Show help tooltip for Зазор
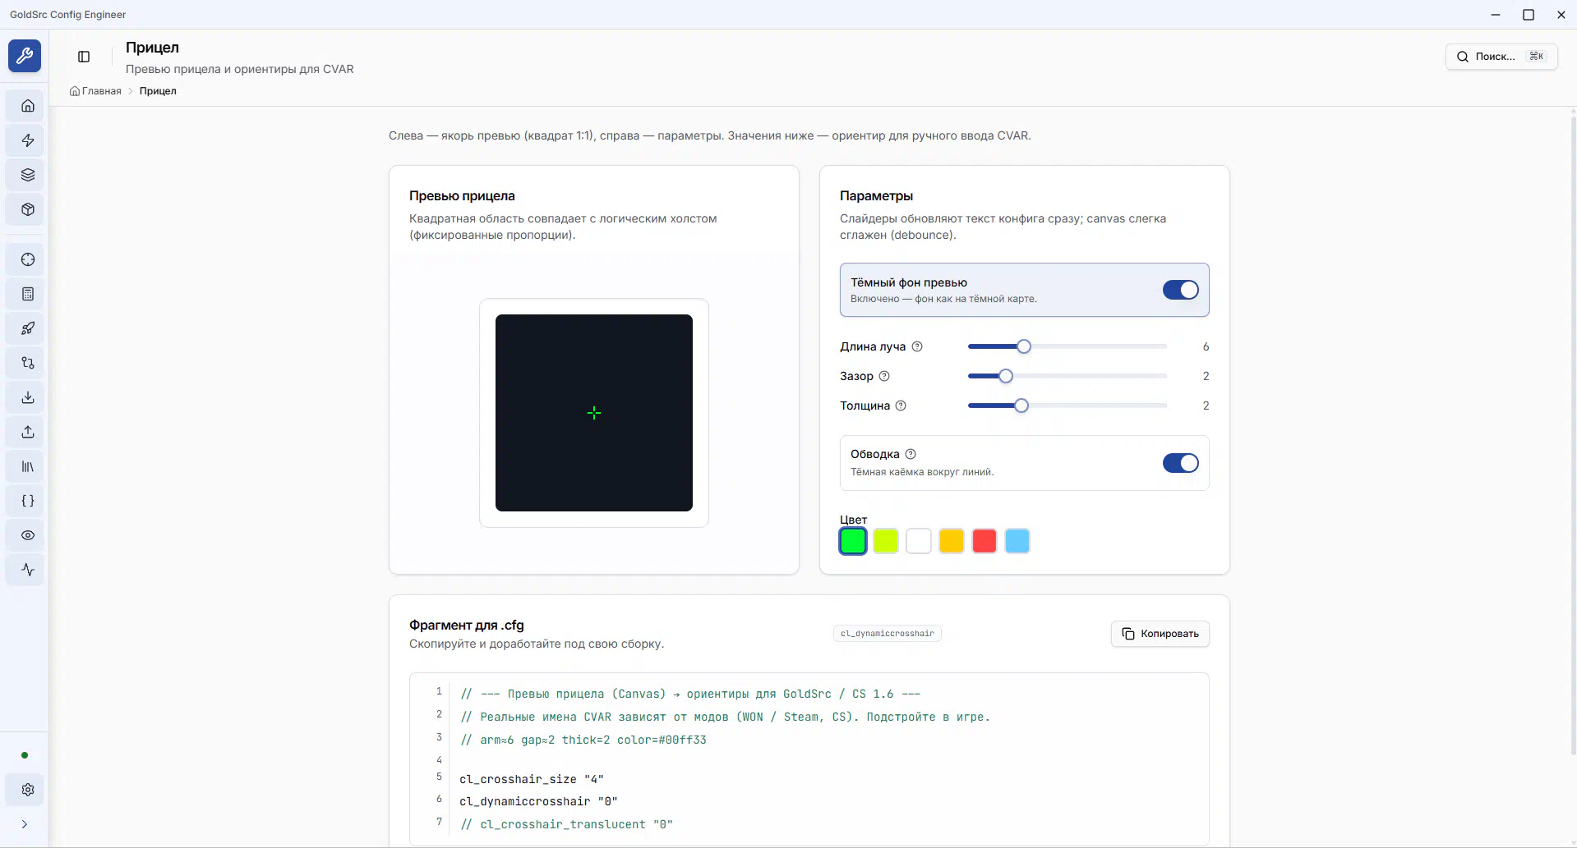 point(884,376)
